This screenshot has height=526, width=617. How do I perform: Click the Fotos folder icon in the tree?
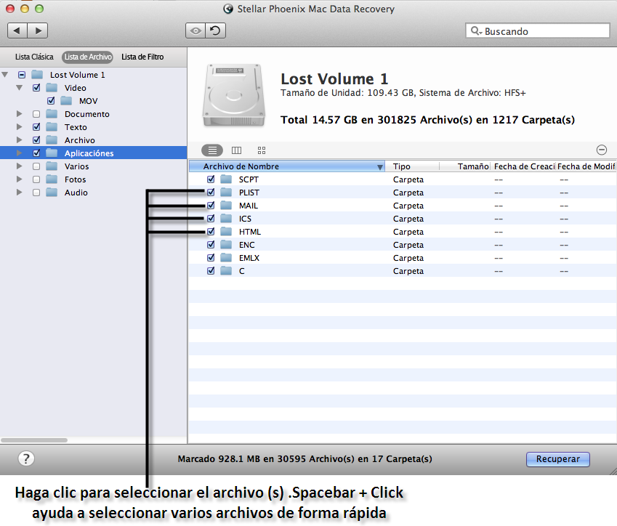pyautogui.click(x=52, y=179)
